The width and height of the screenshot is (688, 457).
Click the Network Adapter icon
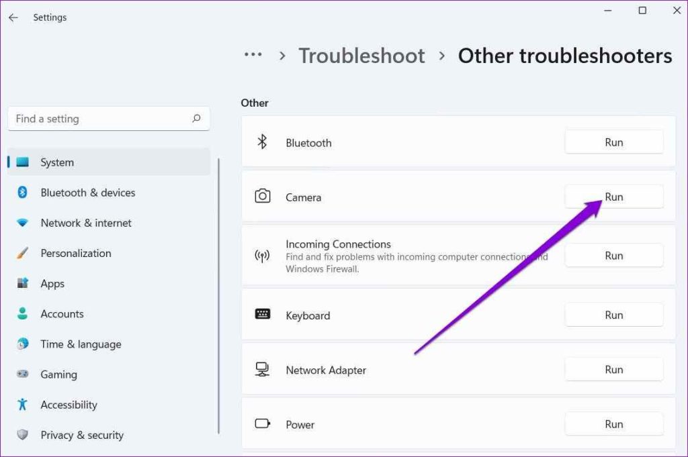263,369
